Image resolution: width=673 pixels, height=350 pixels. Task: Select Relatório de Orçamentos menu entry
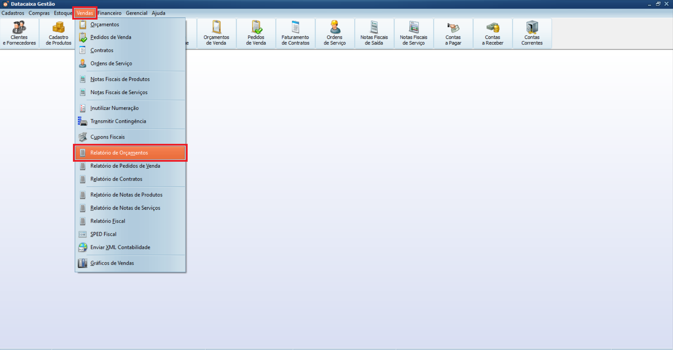[x=119, y=153]
